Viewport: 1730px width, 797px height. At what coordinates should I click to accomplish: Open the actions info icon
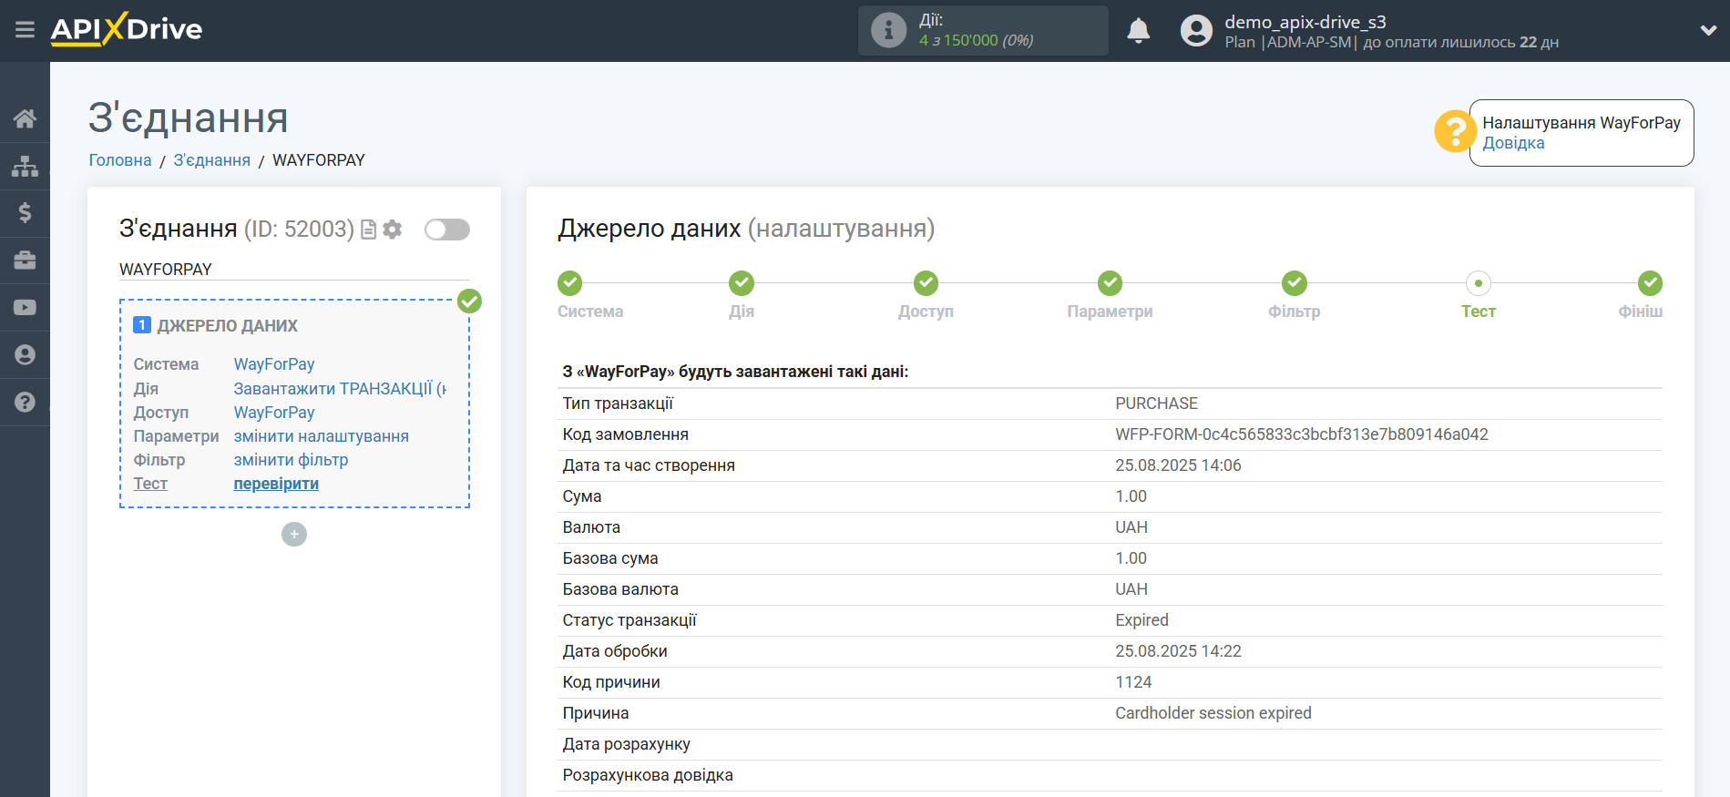(x=888, y=30)
